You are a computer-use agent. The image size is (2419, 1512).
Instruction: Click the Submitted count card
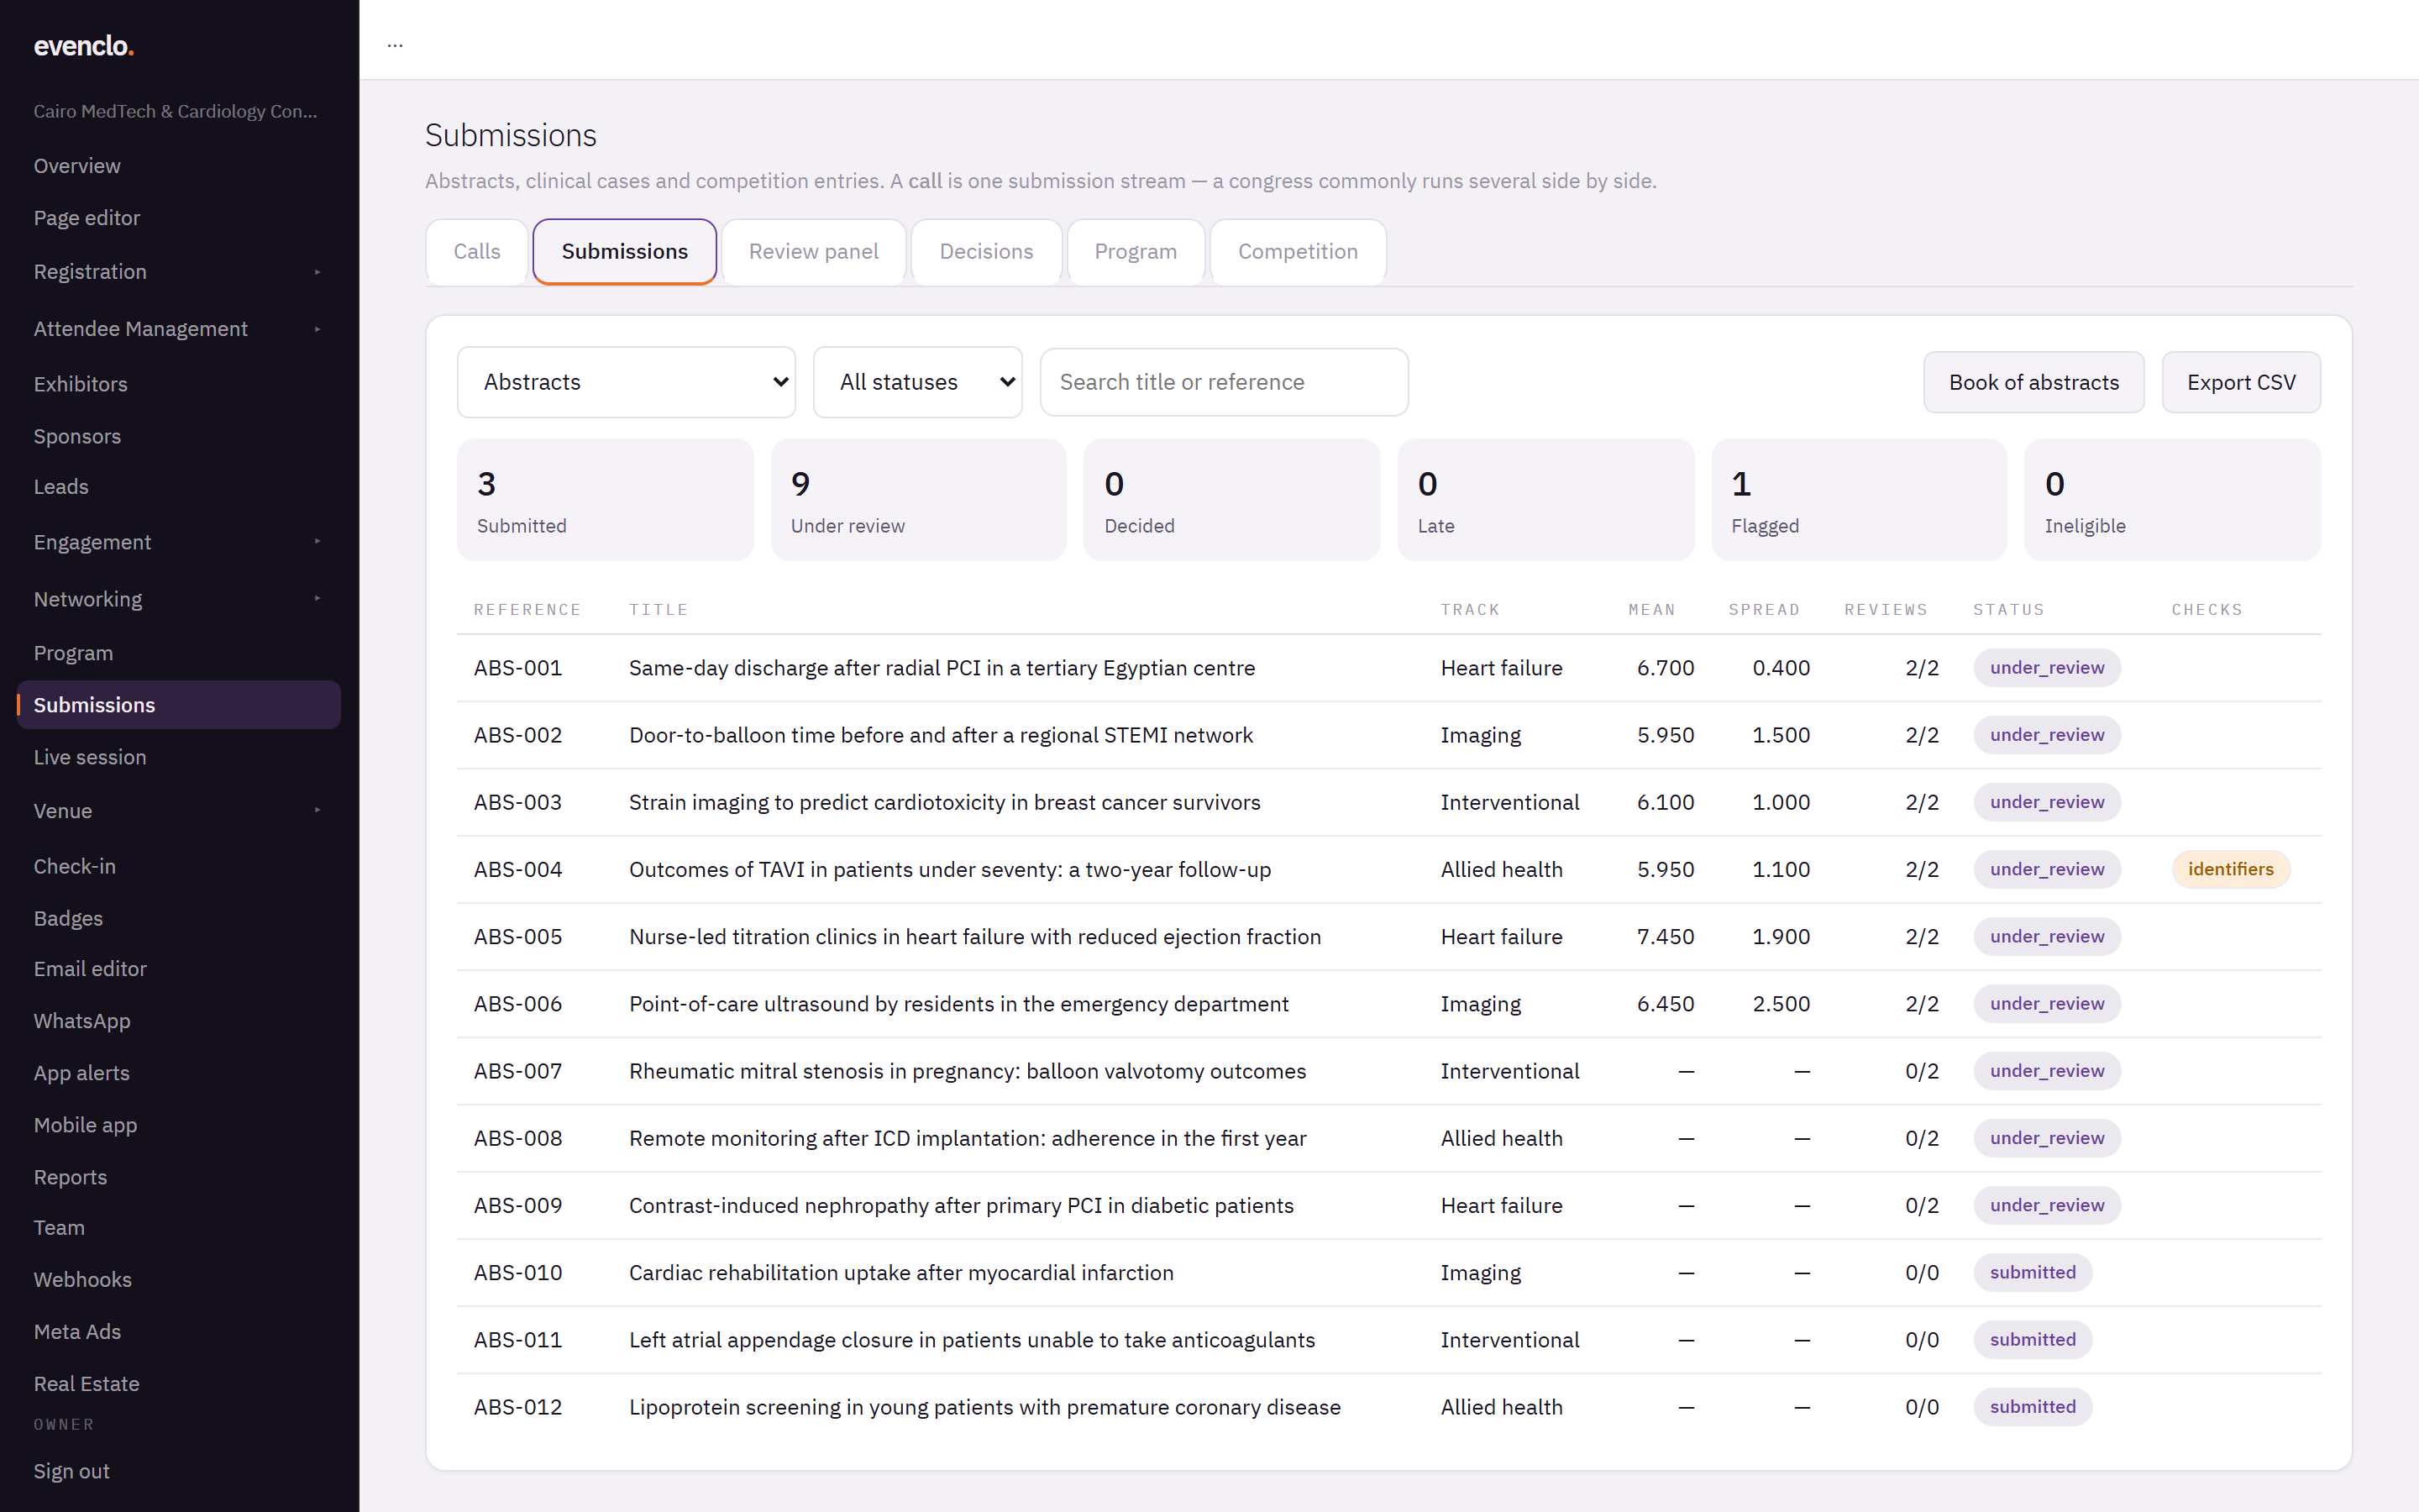point(605,500)
